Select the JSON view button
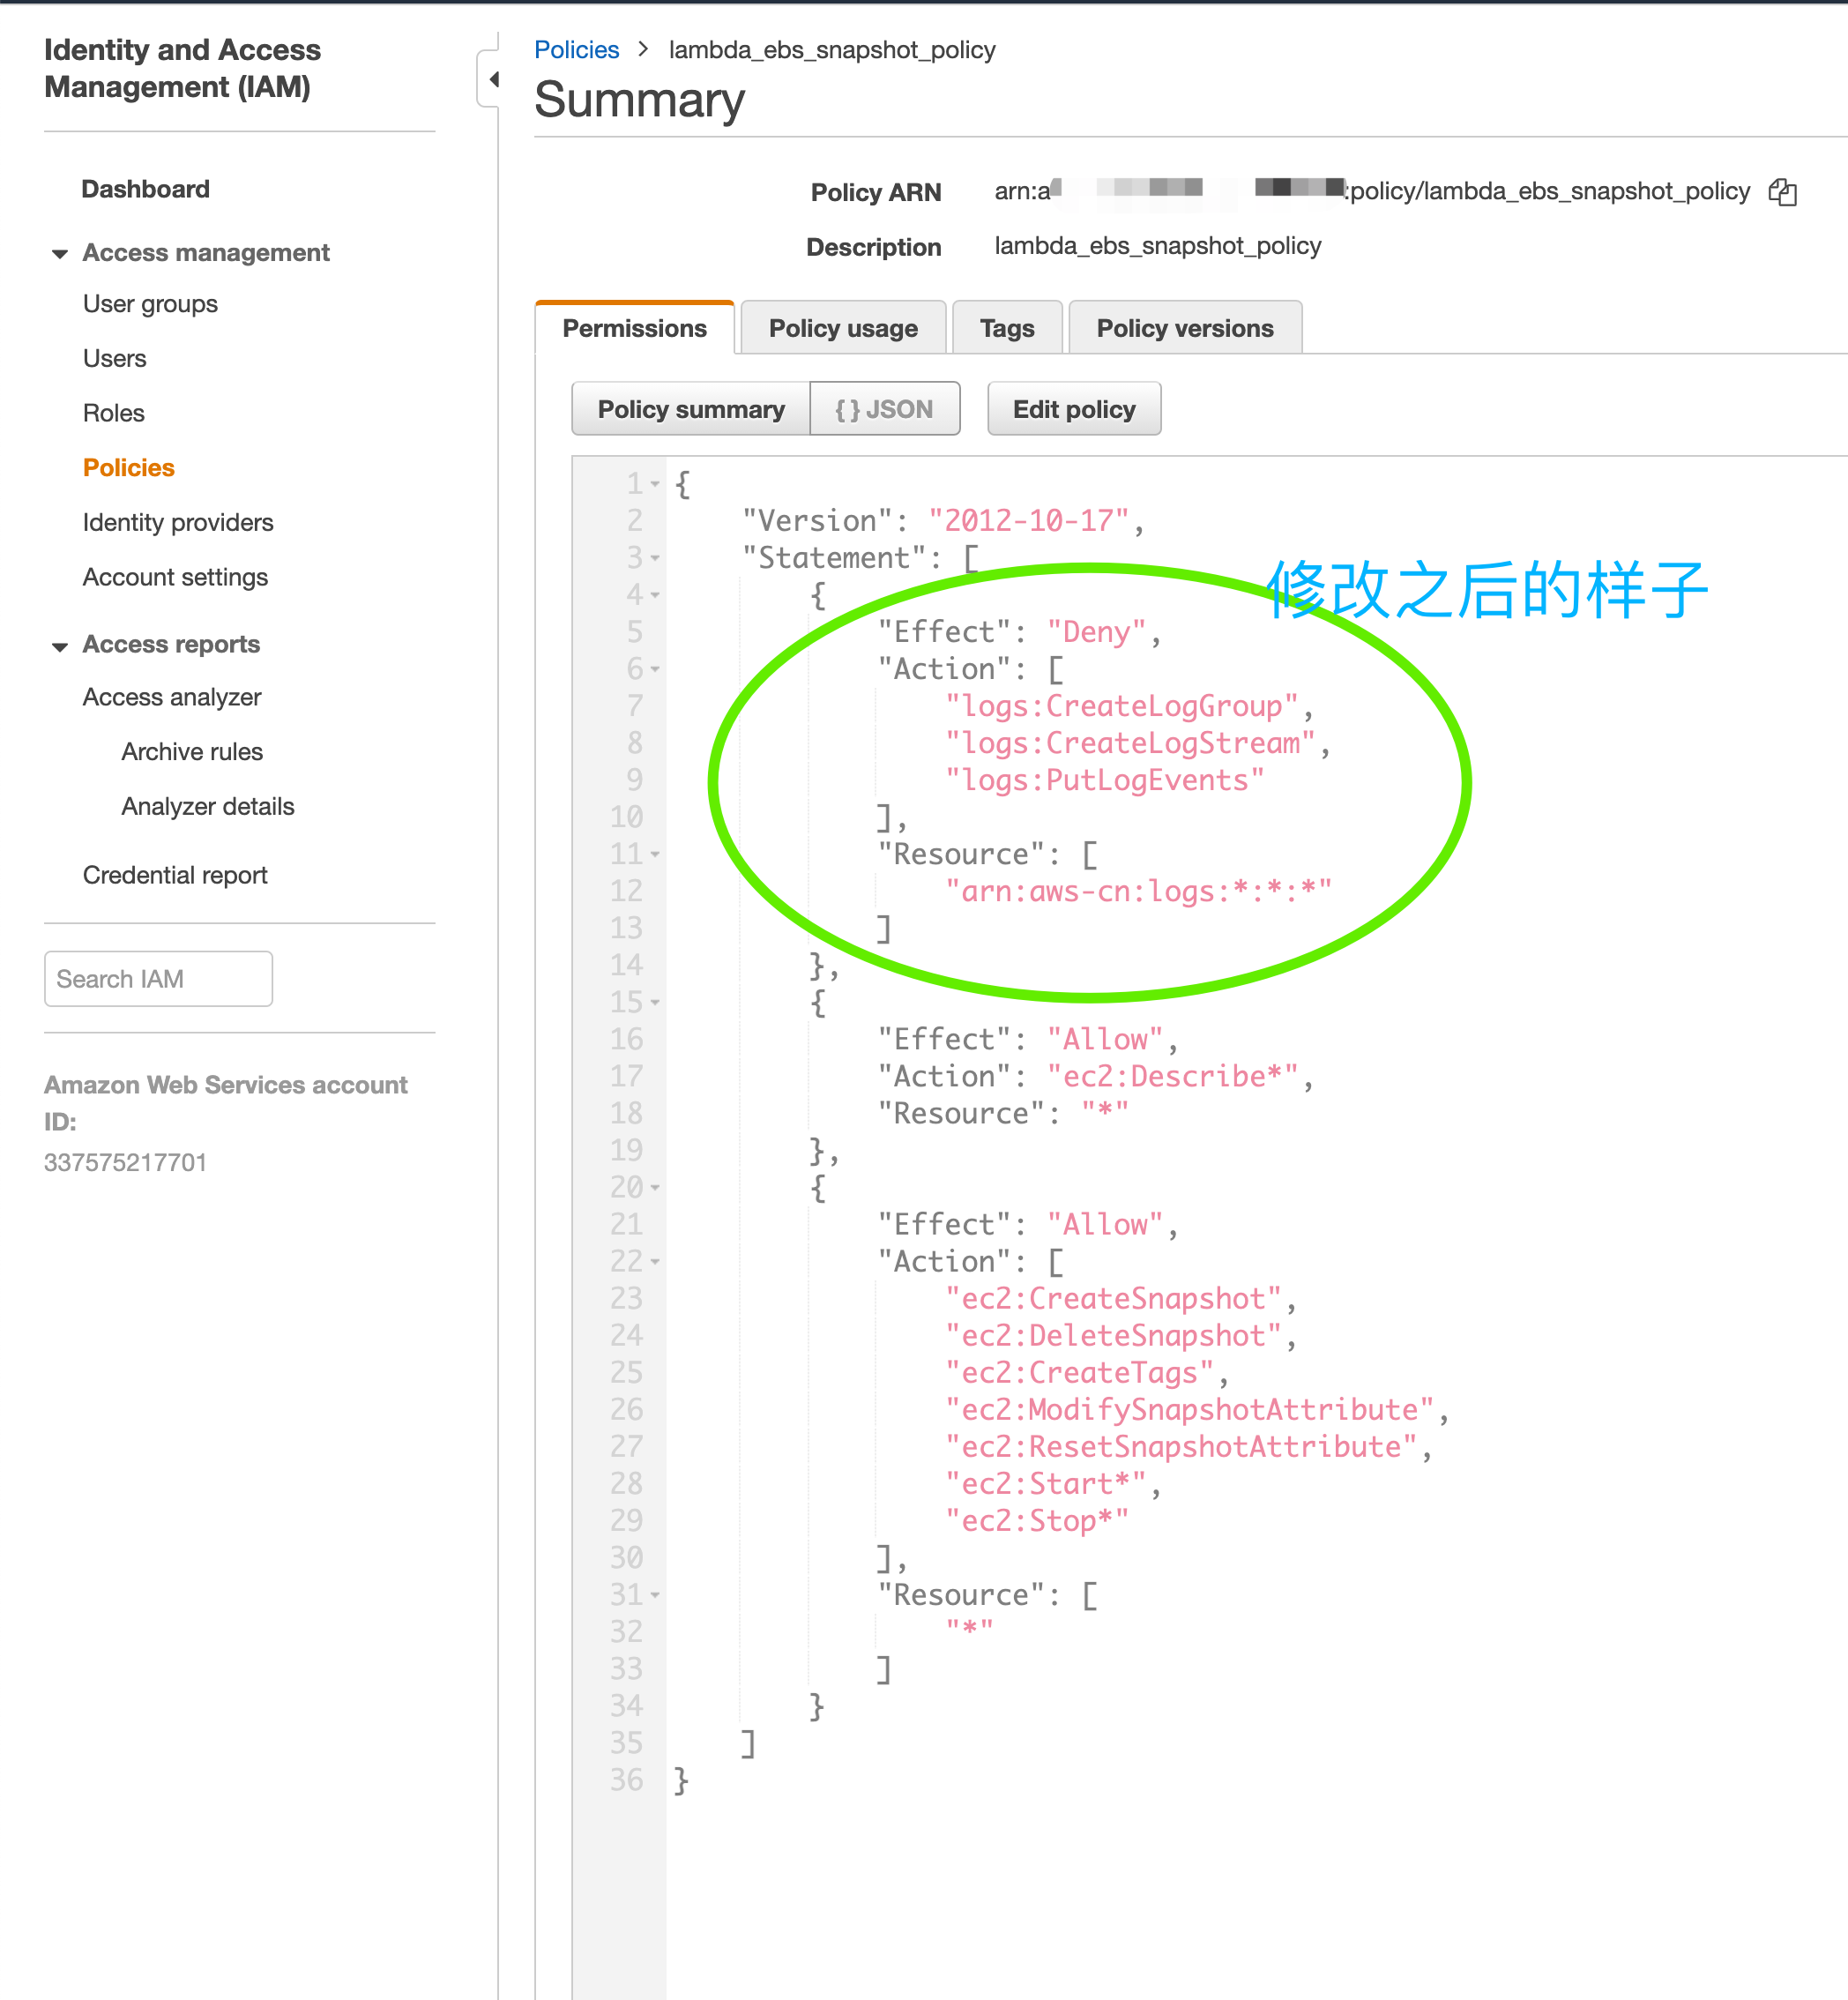 (x=884, y=409)
